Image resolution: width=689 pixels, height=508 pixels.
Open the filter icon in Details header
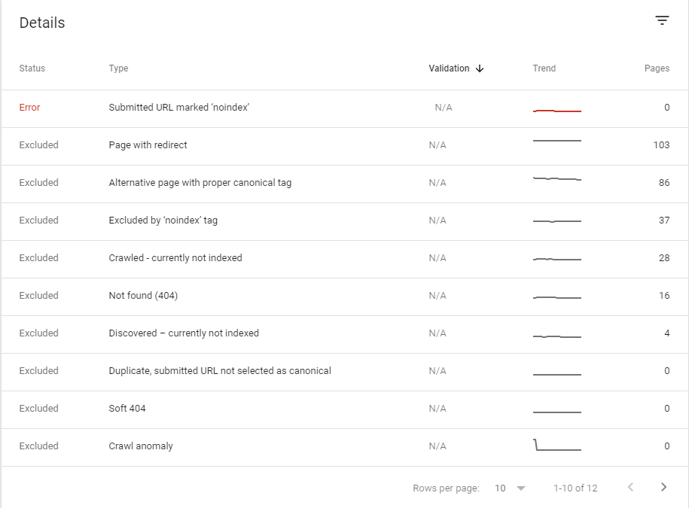(x=662, y=20)
